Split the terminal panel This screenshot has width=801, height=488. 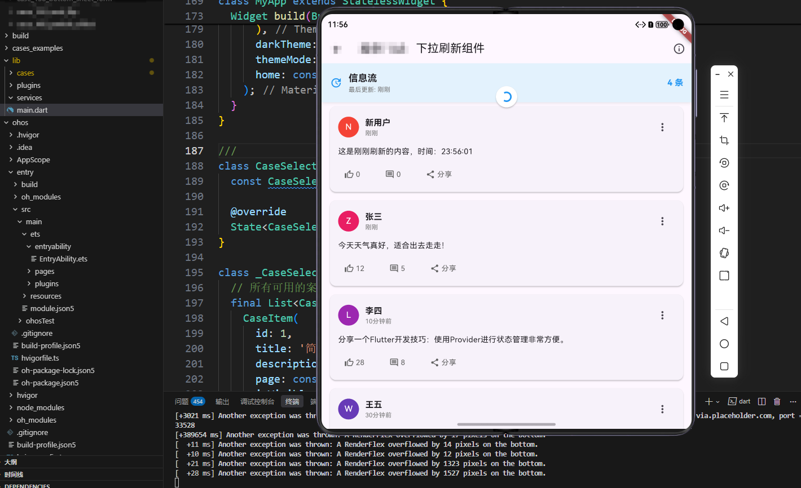[762, 401]
